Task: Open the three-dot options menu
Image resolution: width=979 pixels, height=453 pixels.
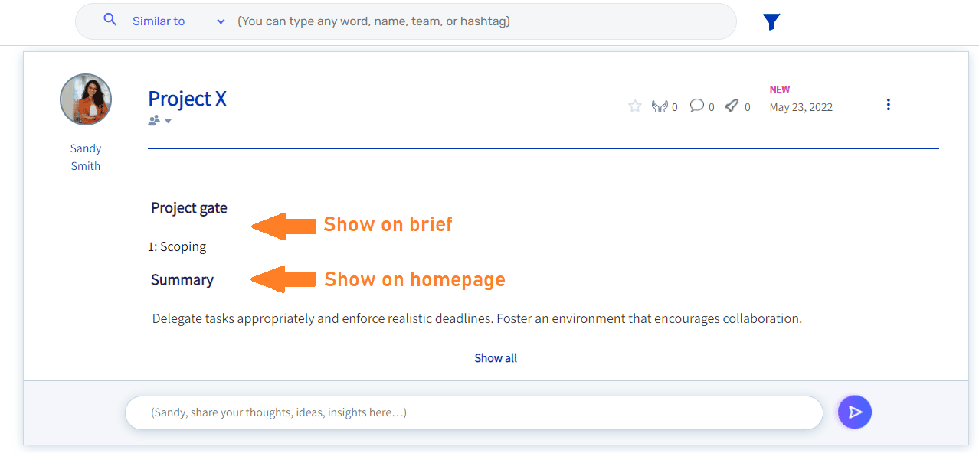Action: 888,104
